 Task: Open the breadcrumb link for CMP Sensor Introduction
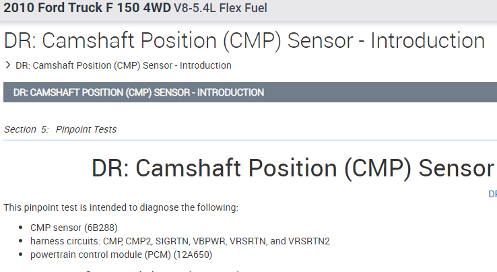123,66
